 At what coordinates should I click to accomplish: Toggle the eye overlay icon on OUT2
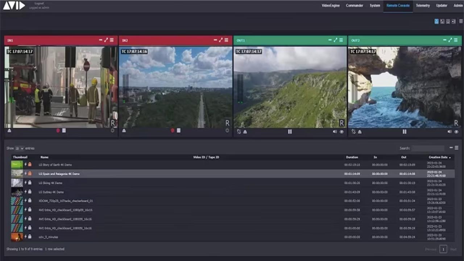click(456, 132)
